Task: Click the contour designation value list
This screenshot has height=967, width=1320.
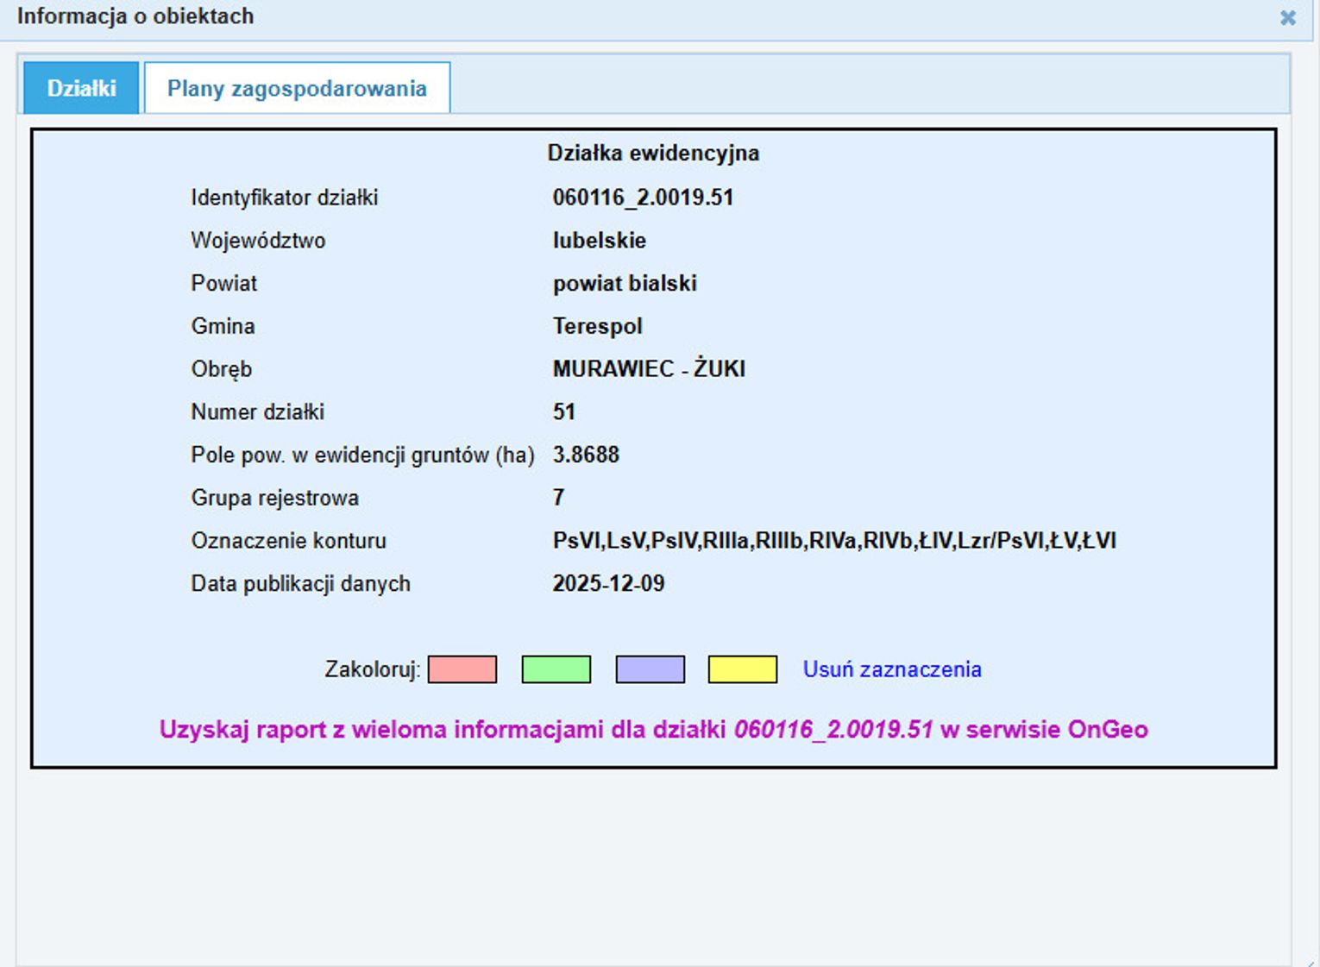Action: [833, 541]
